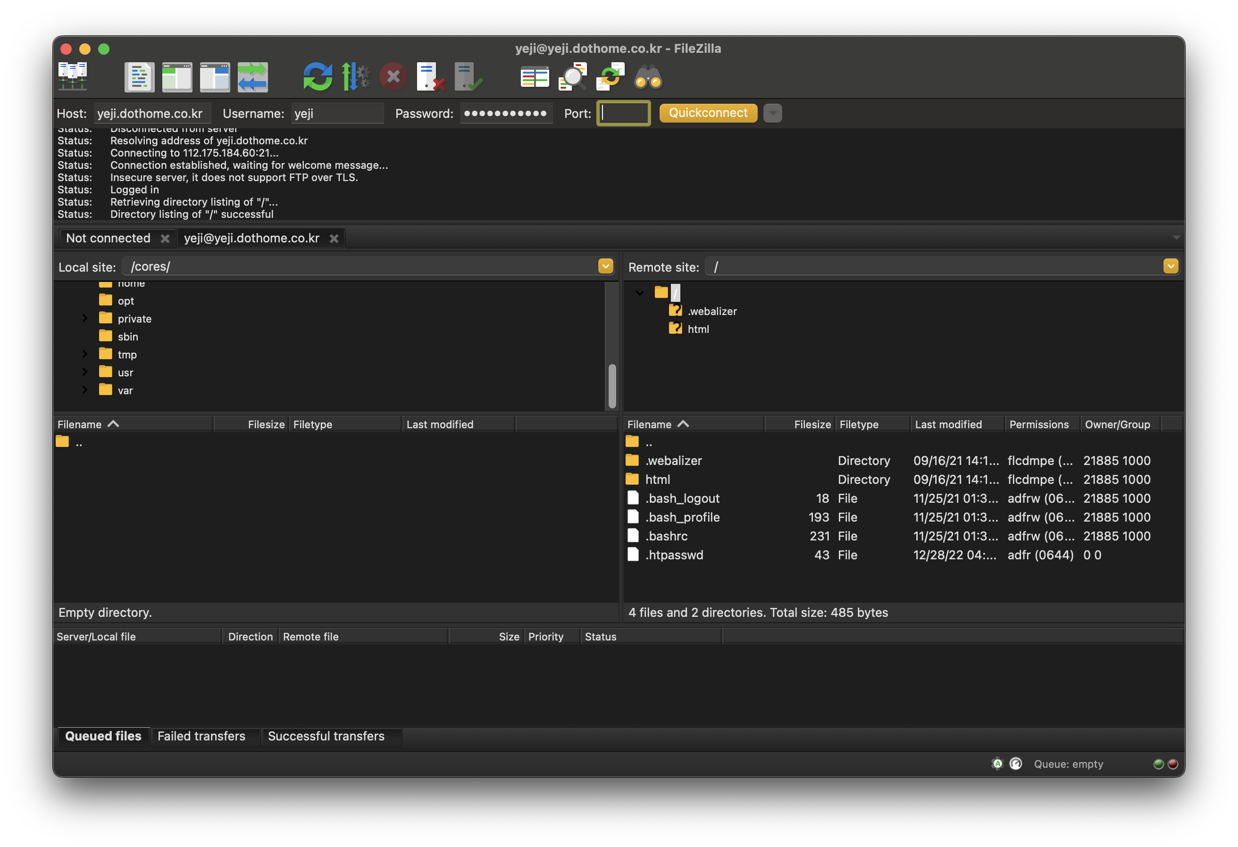Screen dimensions: 1238x847
Task: Click the red cancel operation icon
Action: (393, 77)
